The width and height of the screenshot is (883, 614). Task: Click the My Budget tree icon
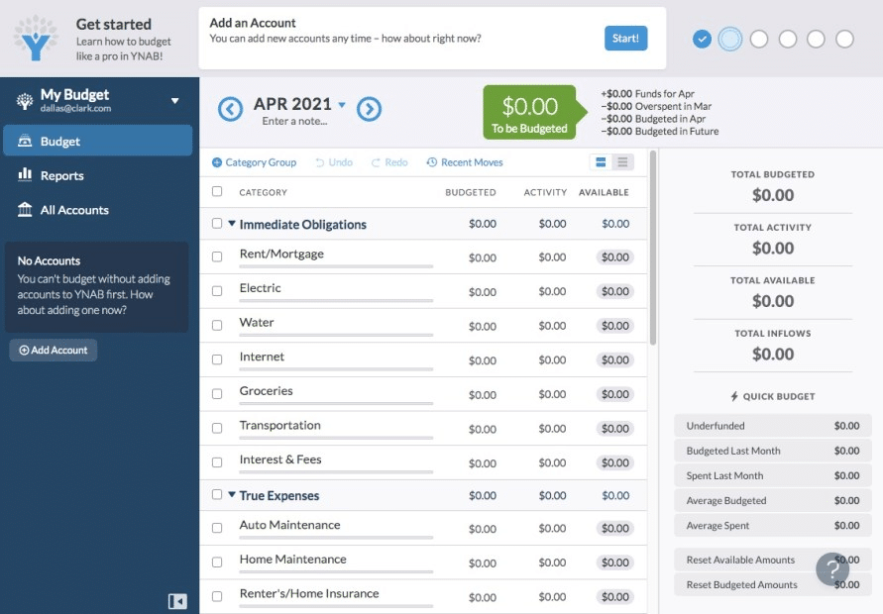[x=25, y=101]
